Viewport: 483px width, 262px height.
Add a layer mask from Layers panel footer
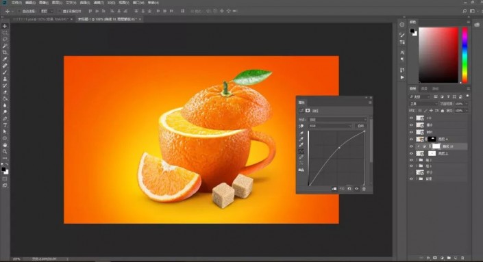click(x=435, y=258)
